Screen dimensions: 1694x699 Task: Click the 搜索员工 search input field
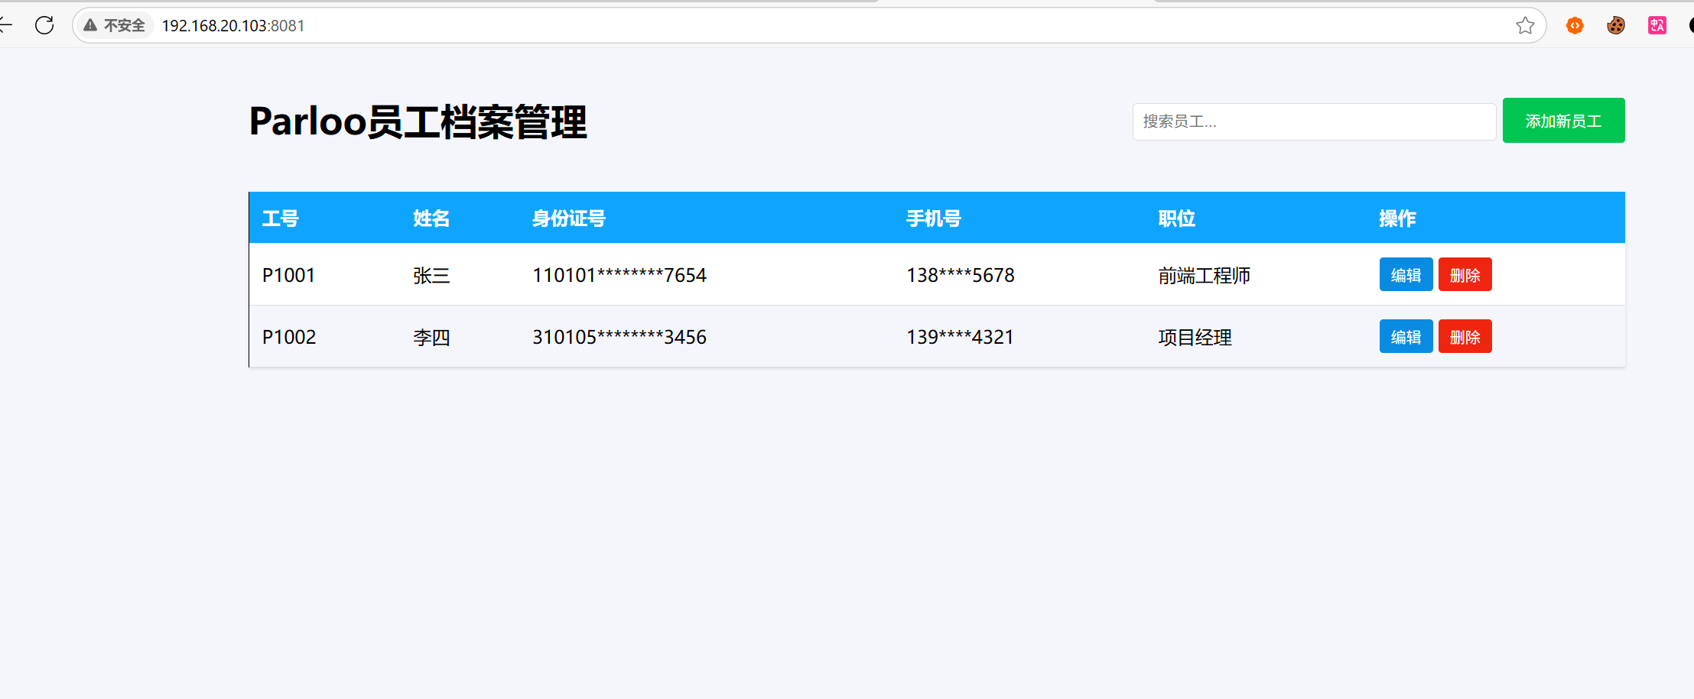[x=1314, y=121]
